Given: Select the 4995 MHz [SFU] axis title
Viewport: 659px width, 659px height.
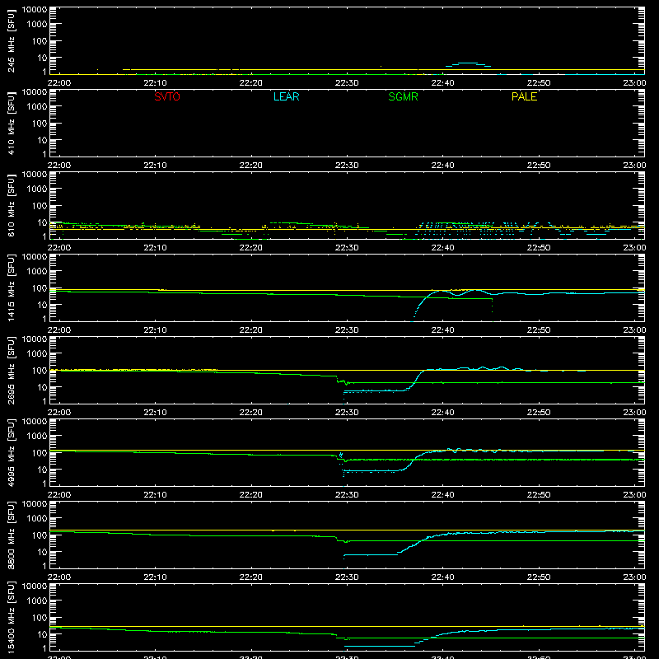Looking at the screenshot, I should tap(11, 452).
